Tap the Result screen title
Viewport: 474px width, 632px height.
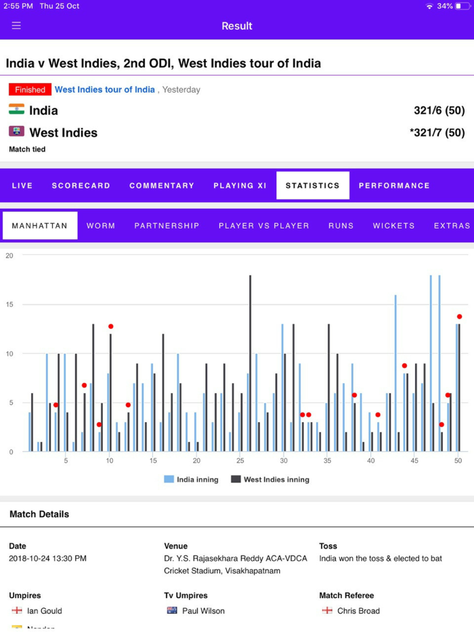[237, 26]
